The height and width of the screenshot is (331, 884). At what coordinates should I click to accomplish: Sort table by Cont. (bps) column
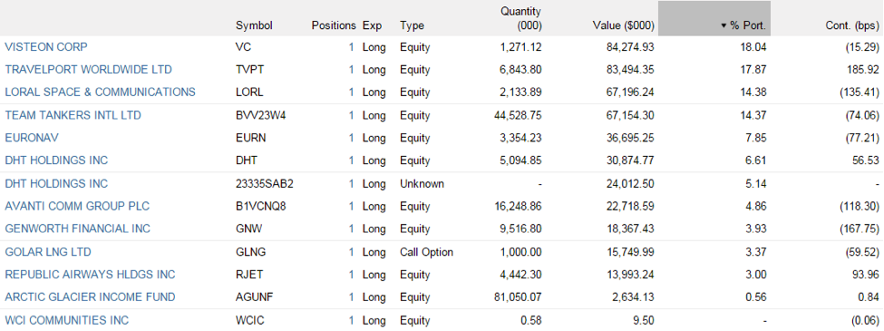point(852,25)
